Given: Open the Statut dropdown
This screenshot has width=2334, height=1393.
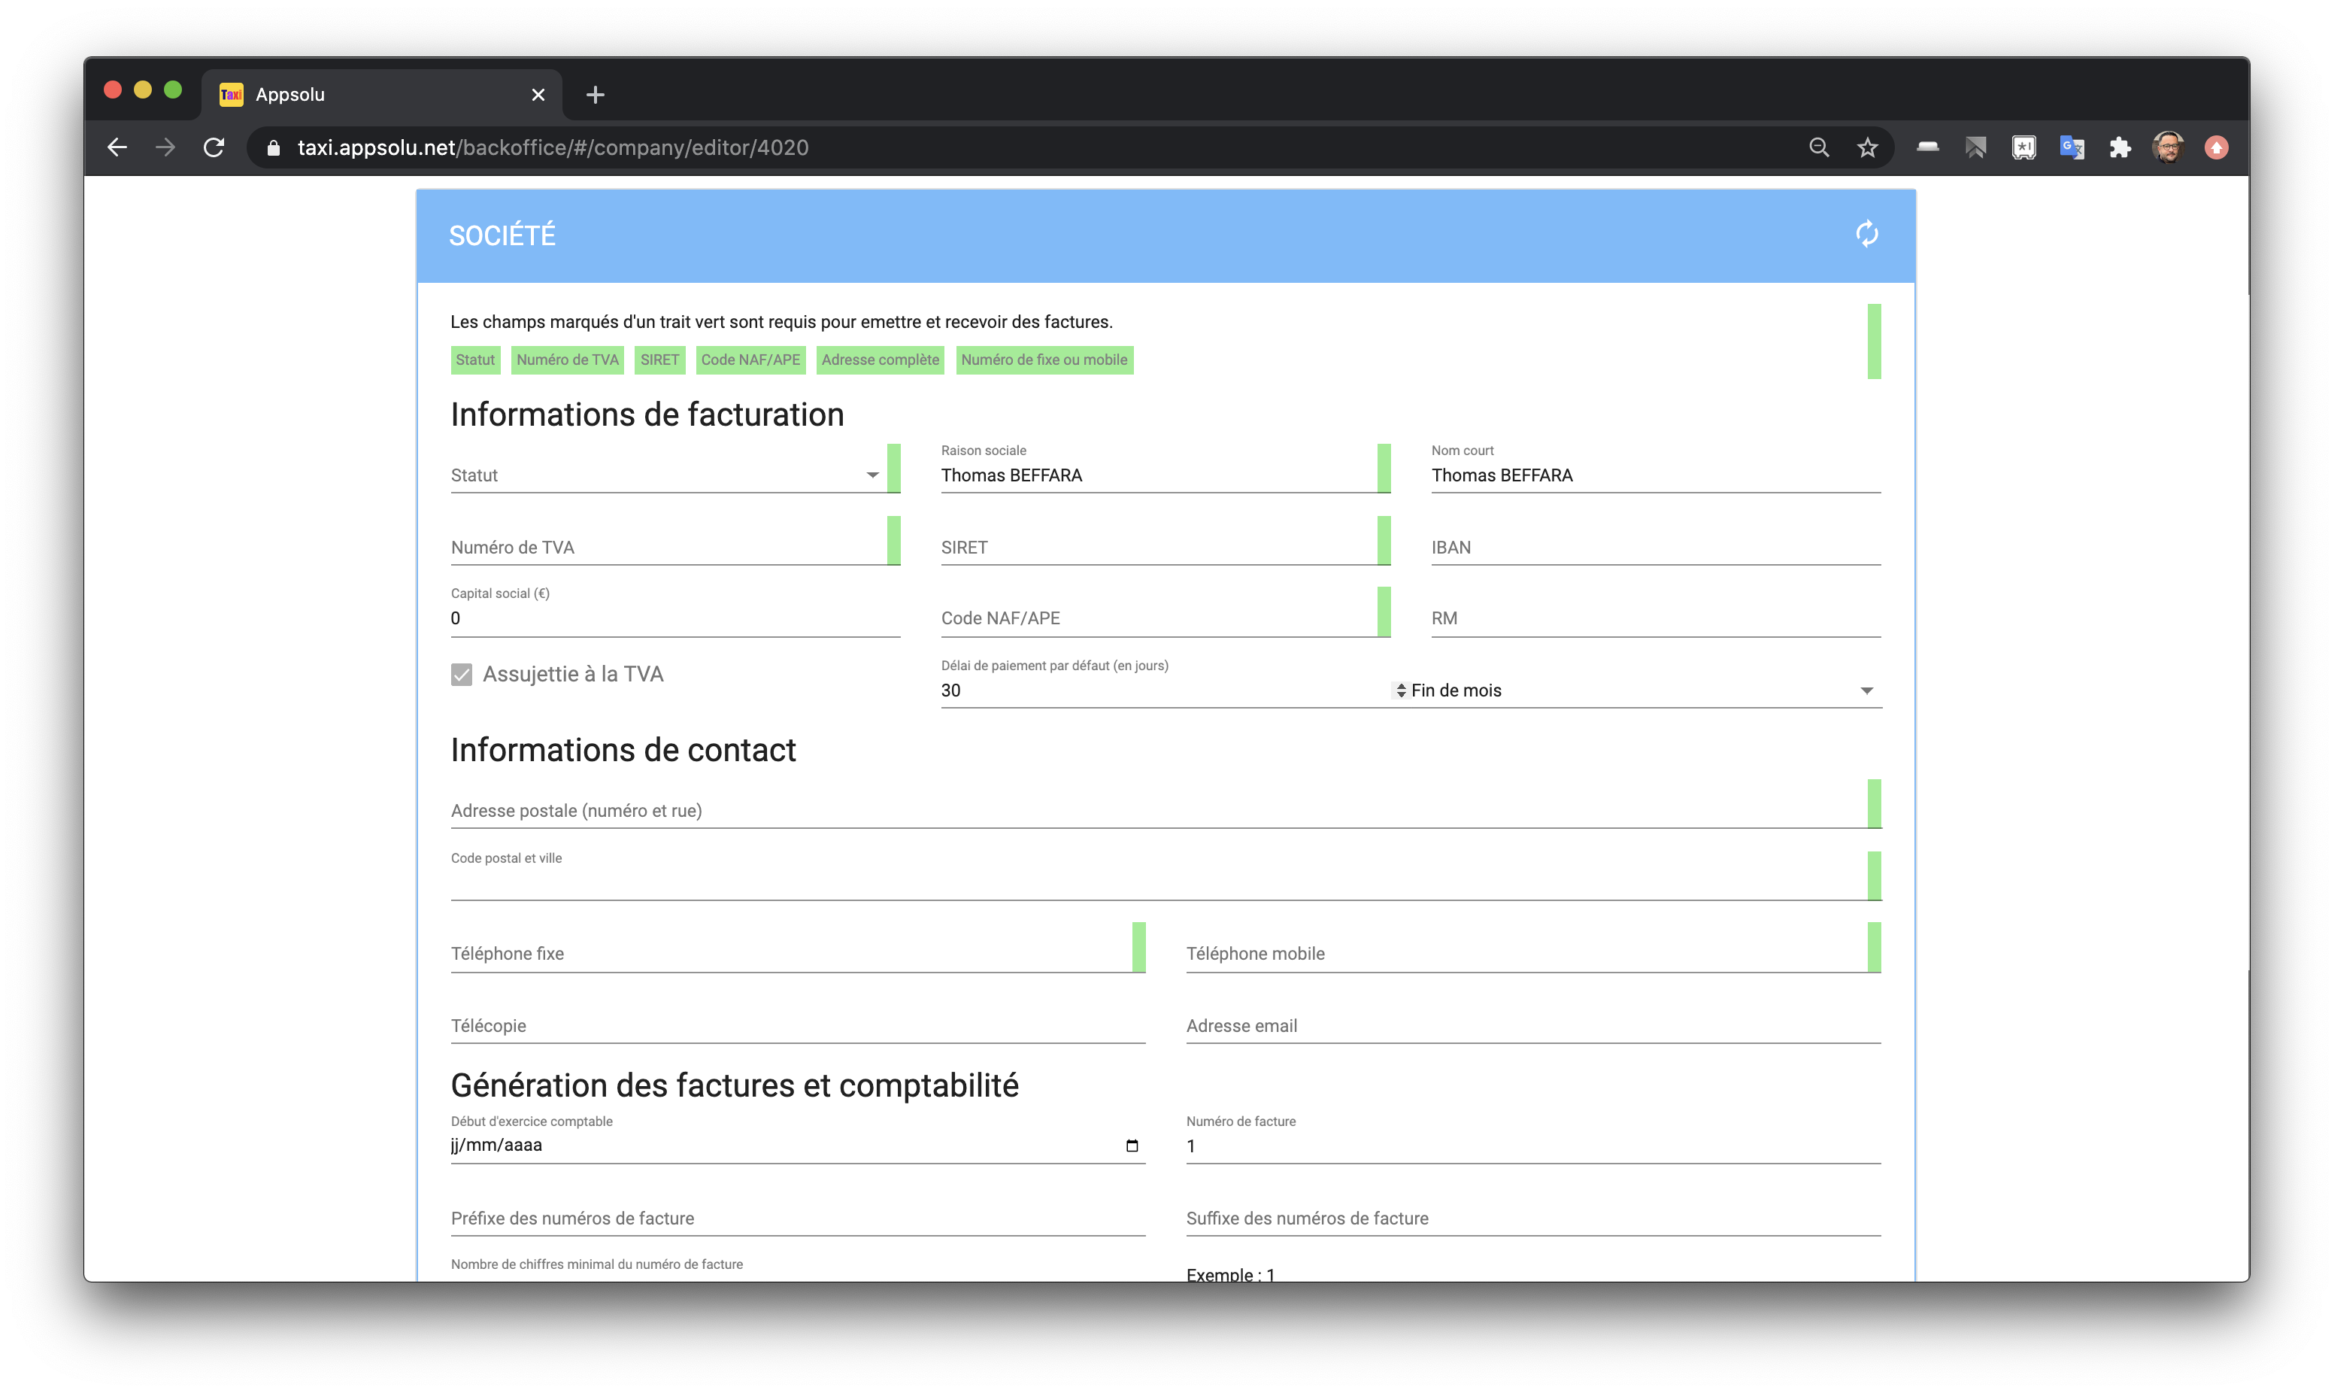Looking at the screenshot, I should [x=666, y=475].
